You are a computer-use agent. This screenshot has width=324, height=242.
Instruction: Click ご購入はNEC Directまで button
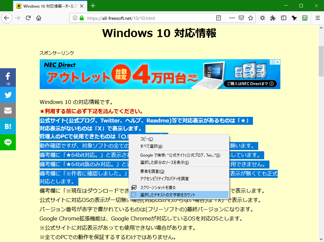point(250,83)
